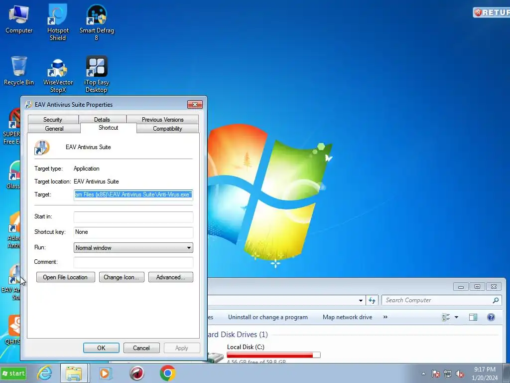Toggle the preview pane icon in Explorer
This screenshot has width=510, height=383.
pyautogui.click(x=473, y=317)
